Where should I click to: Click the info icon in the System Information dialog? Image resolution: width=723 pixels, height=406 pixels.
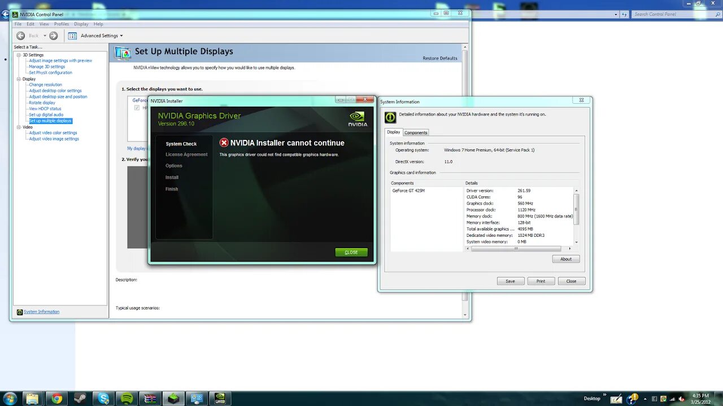pos(390,117)
